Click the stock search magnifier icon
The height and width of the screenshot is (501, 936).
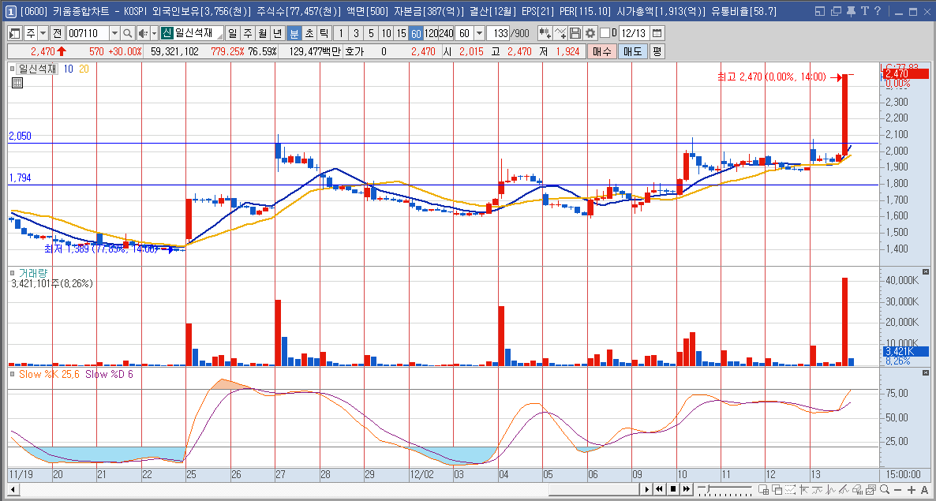(x=127, y=33)
